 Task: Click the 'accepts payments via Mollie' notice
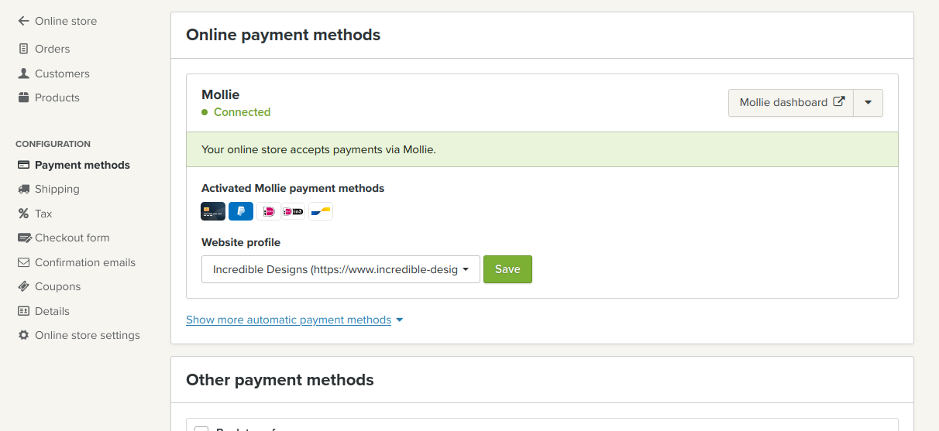point(542,149)
